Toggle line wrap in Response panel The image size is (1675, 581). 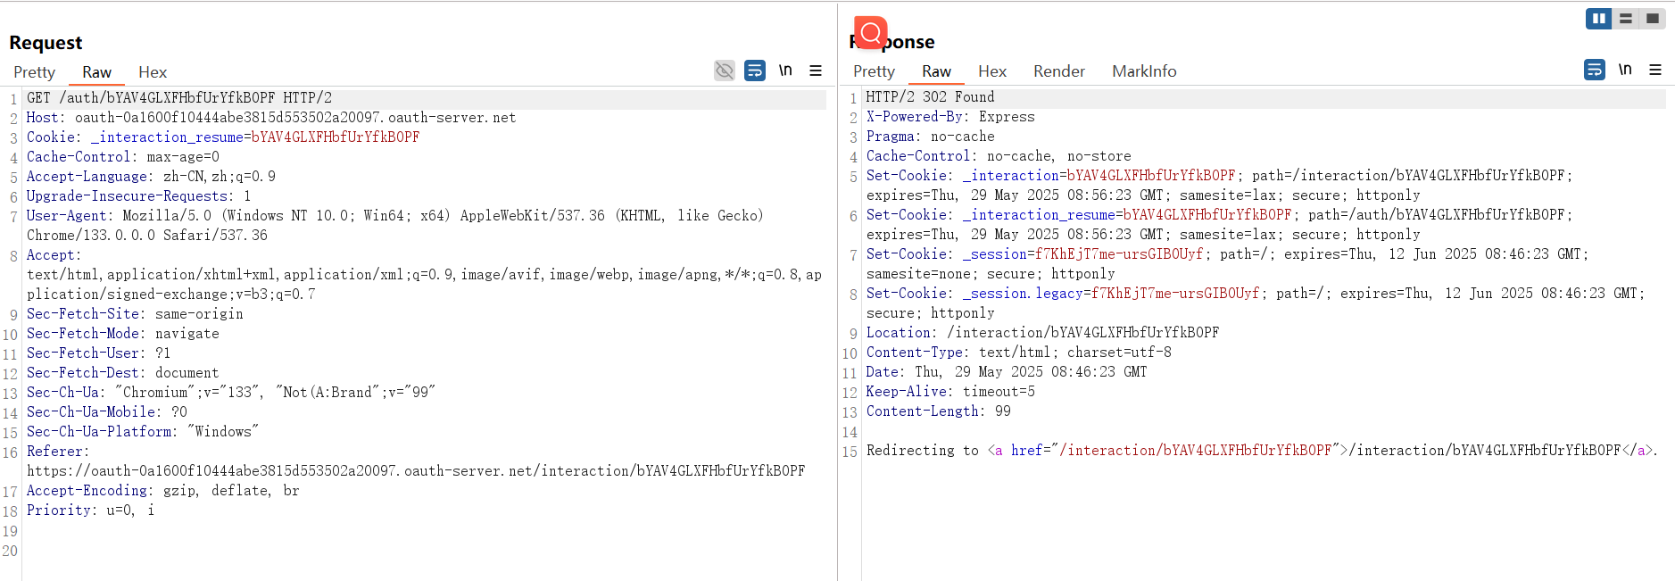coord(1595,70)
